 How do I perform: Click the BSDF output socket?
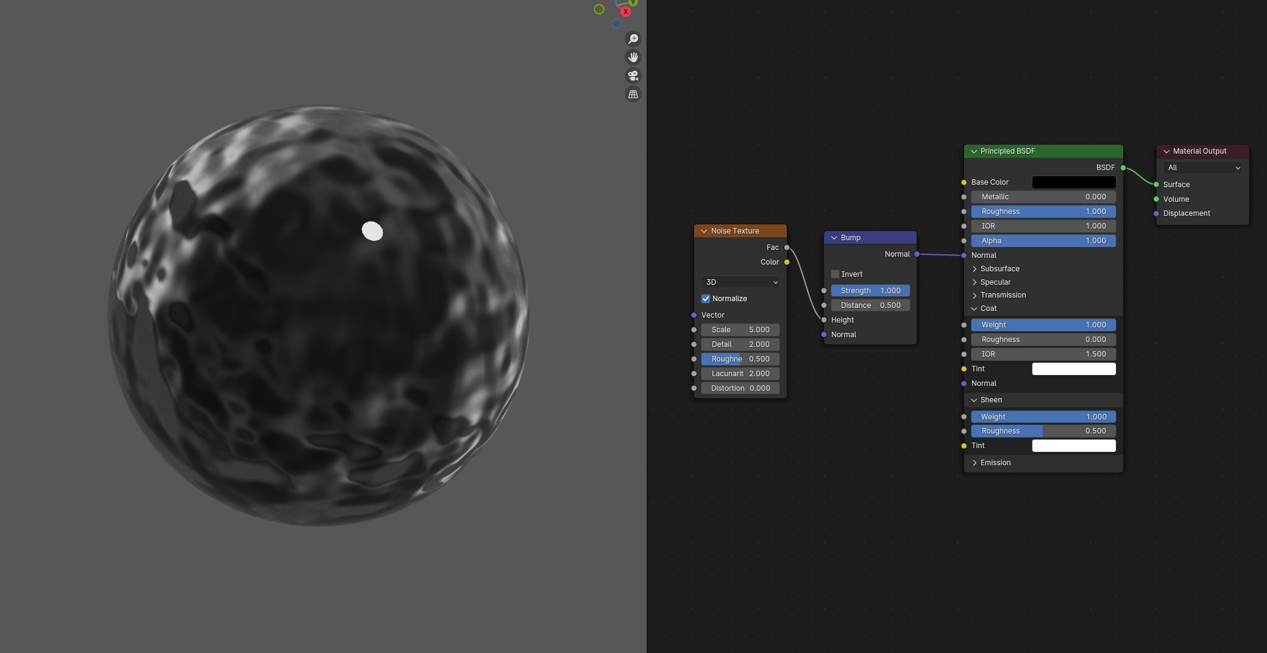(1123, 168)
